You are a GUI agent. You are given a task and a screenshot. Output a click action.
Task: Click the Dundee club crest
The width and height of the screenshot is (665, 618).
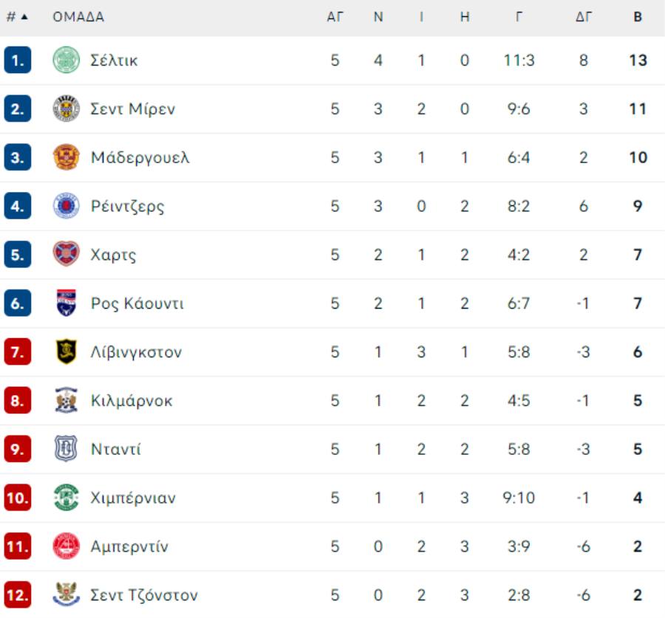click(66, 448)
